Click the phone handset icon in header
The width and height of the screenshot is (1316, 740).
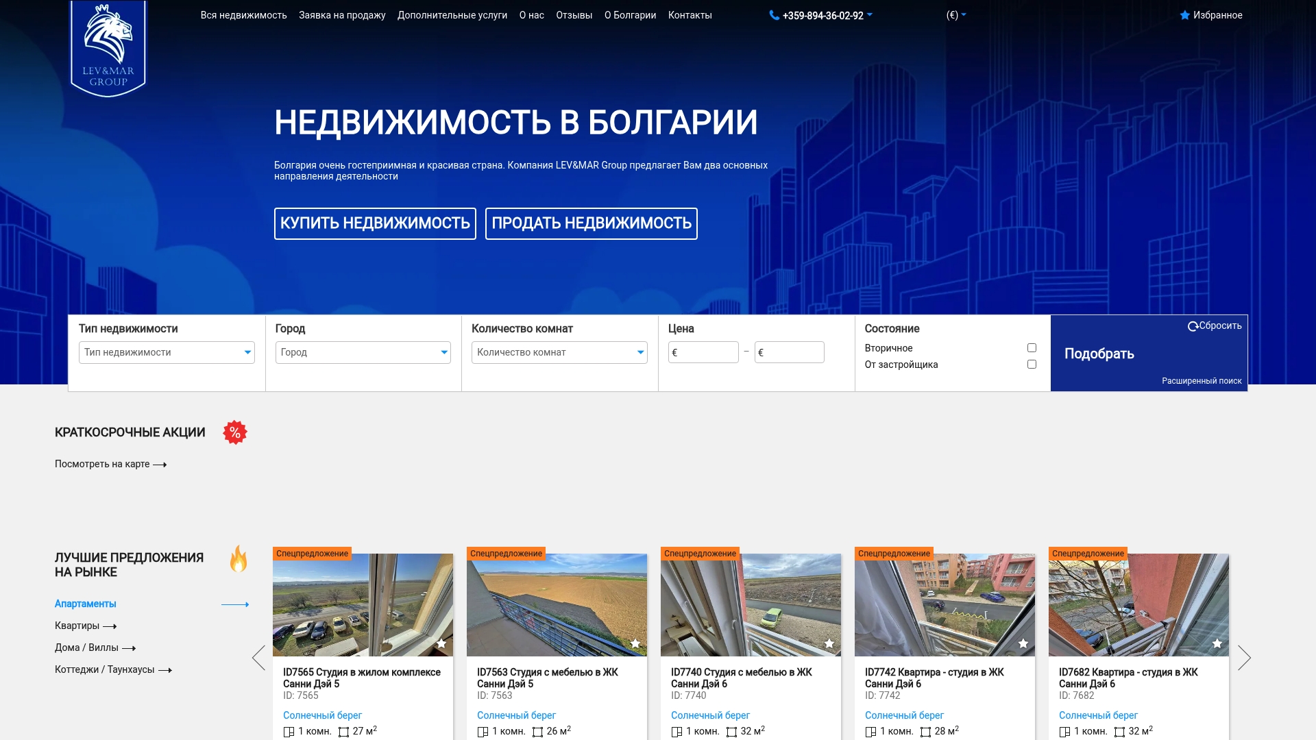click(772, 14)
